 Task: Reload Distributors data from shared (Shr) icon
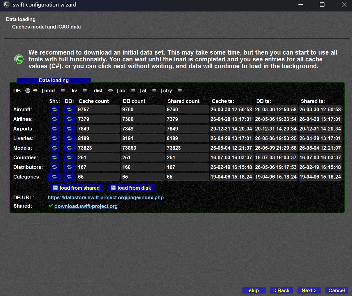pyautogui.click(x=54, y=167)
